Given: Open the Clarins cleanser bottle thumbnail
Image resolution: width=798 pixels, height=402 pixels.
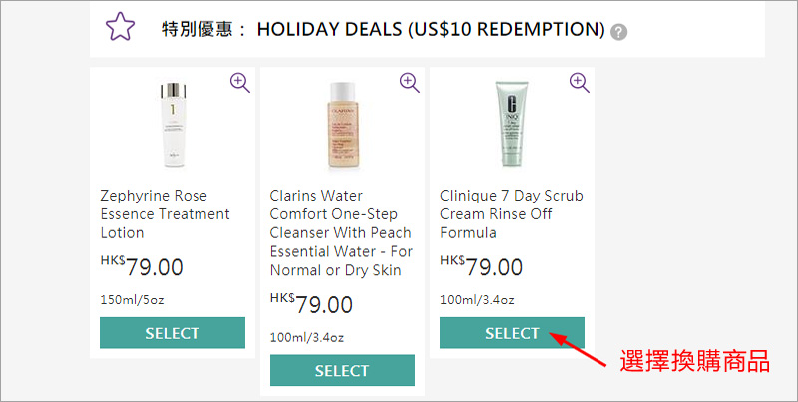Looking at the screenshot, I should (342, 124).
